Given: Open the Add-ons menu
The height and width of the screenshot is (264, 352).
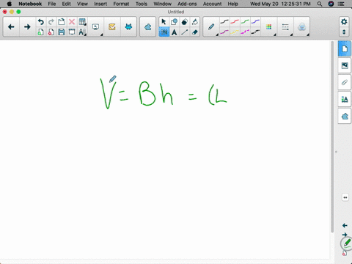Looking at the screenshot, I should [187, 4].
